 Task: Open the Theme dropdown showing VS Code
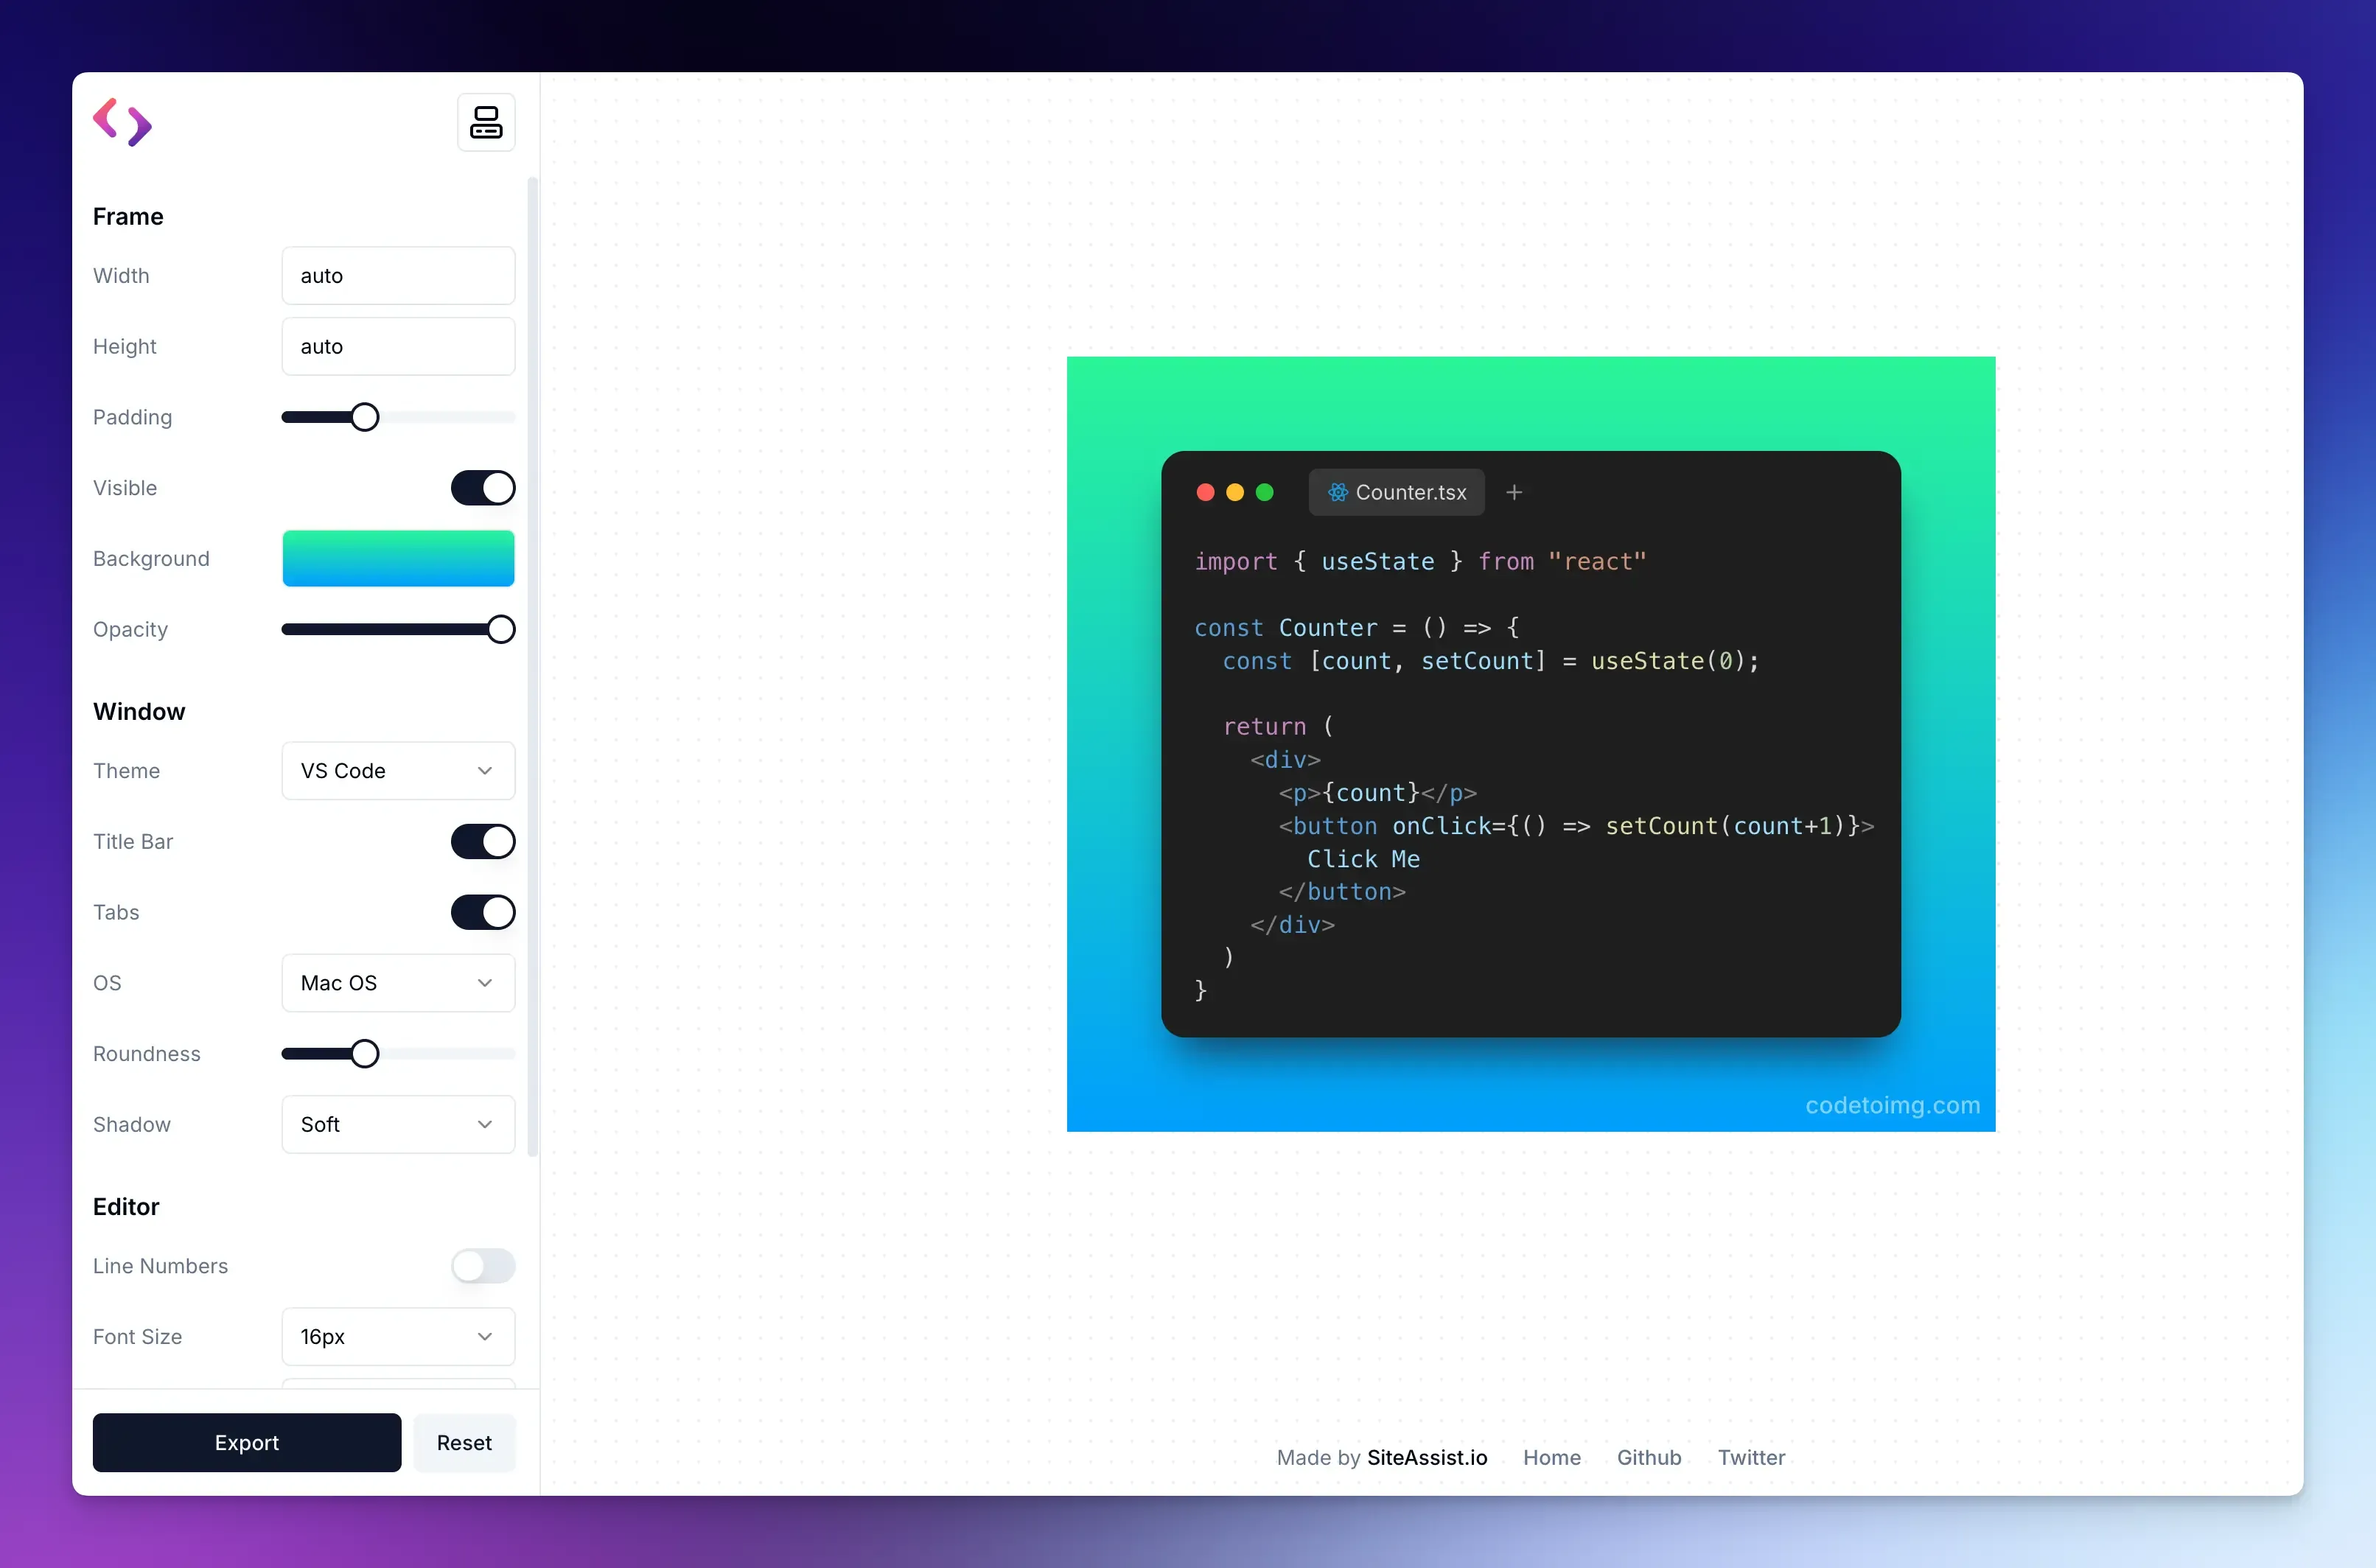point(397,770)
